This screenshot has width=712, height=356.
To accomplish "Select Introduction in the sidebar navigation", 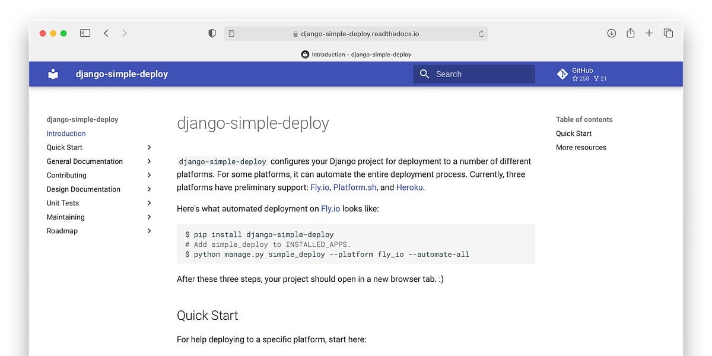I will [x=66, y=133].
